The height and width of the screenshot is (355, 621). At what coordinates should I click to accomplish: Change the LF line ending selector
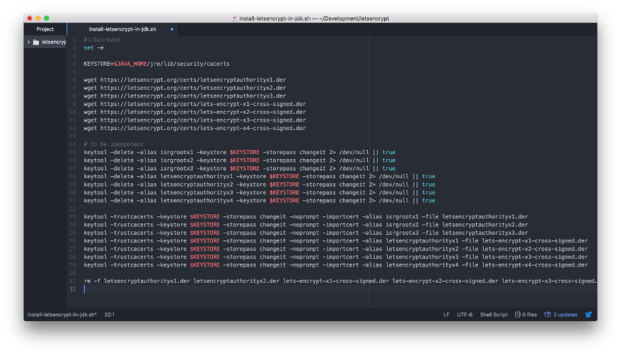point(446,314)
